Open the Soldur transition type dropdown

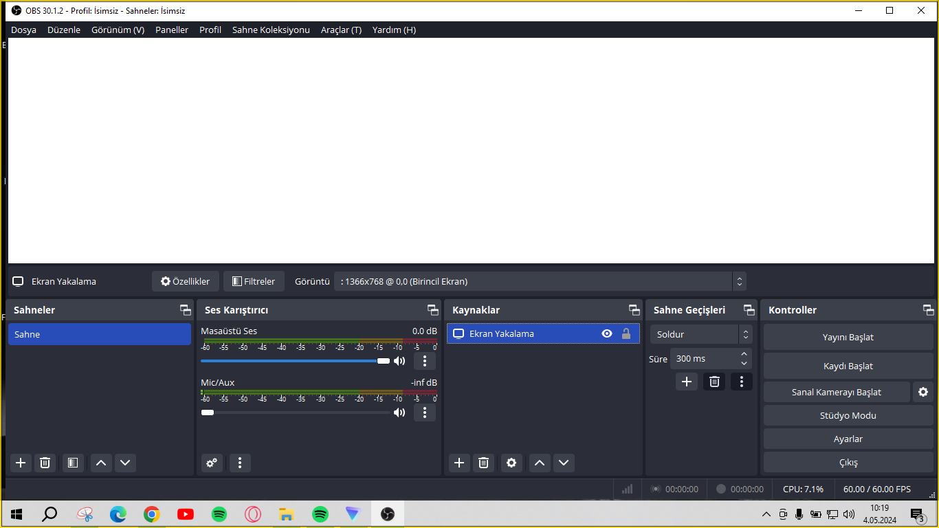(x=701, y=334)
